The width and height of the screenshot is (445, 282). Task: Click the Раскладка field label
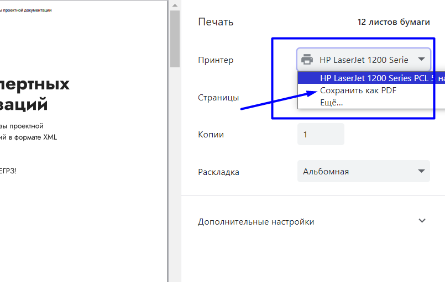218,172
